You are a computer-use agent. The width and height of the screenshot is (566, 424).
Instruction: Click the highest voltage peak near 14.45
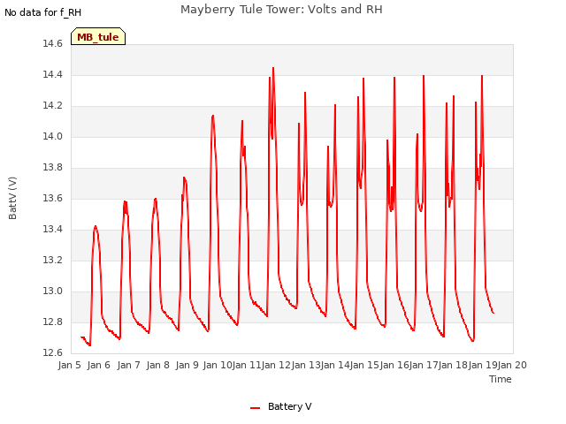273,68
